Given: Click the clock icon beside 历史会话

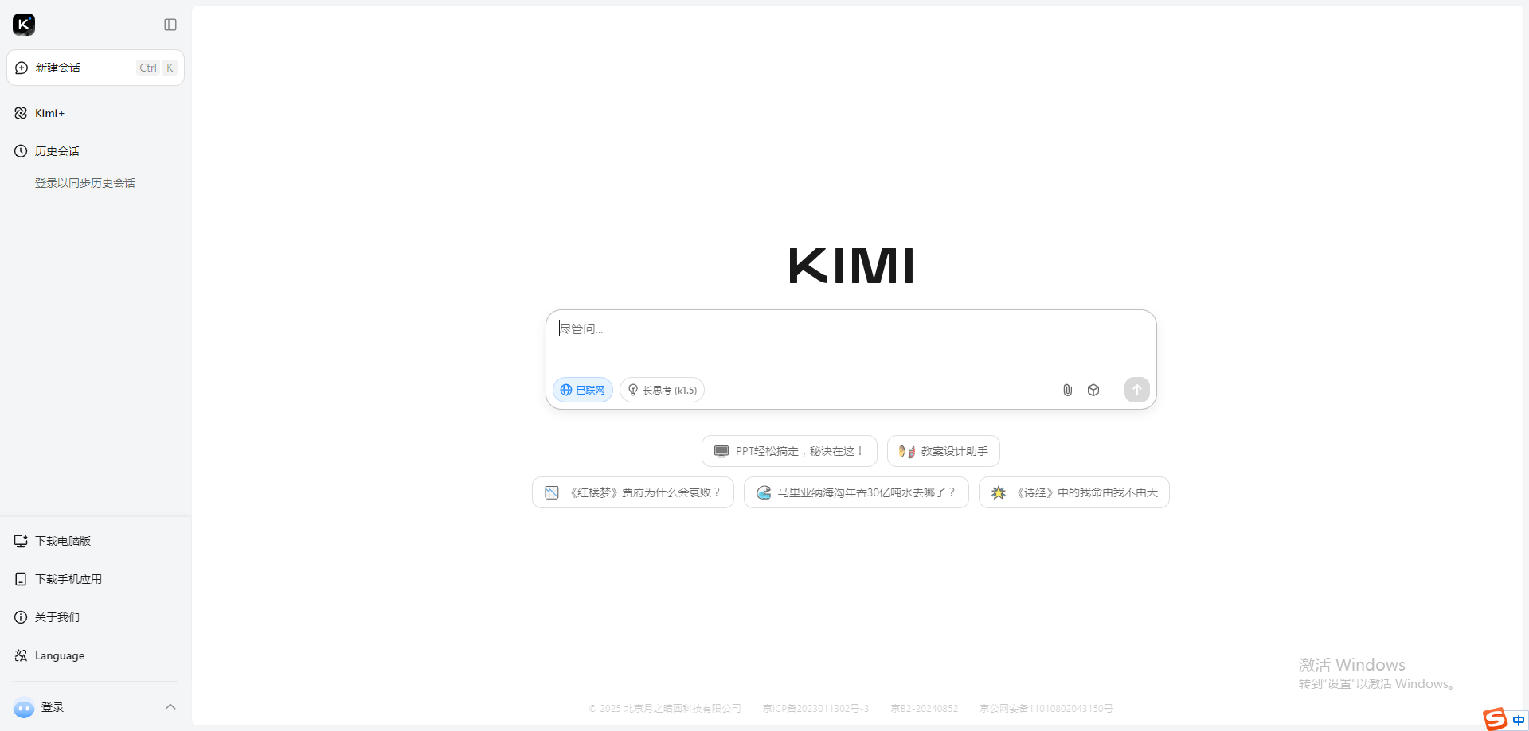Looking at the screenshot, I should tap(21, 151).
